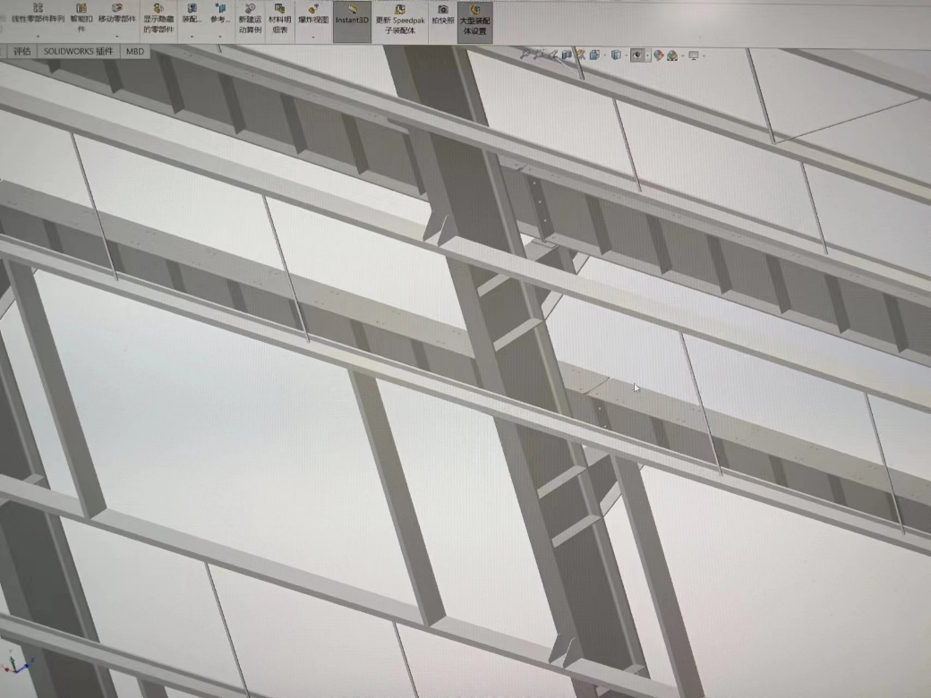The width and height of the screenshot is (931, 698).
Task: Open the View Settings dropdown arrow
Action: click(x=705, y=55)
